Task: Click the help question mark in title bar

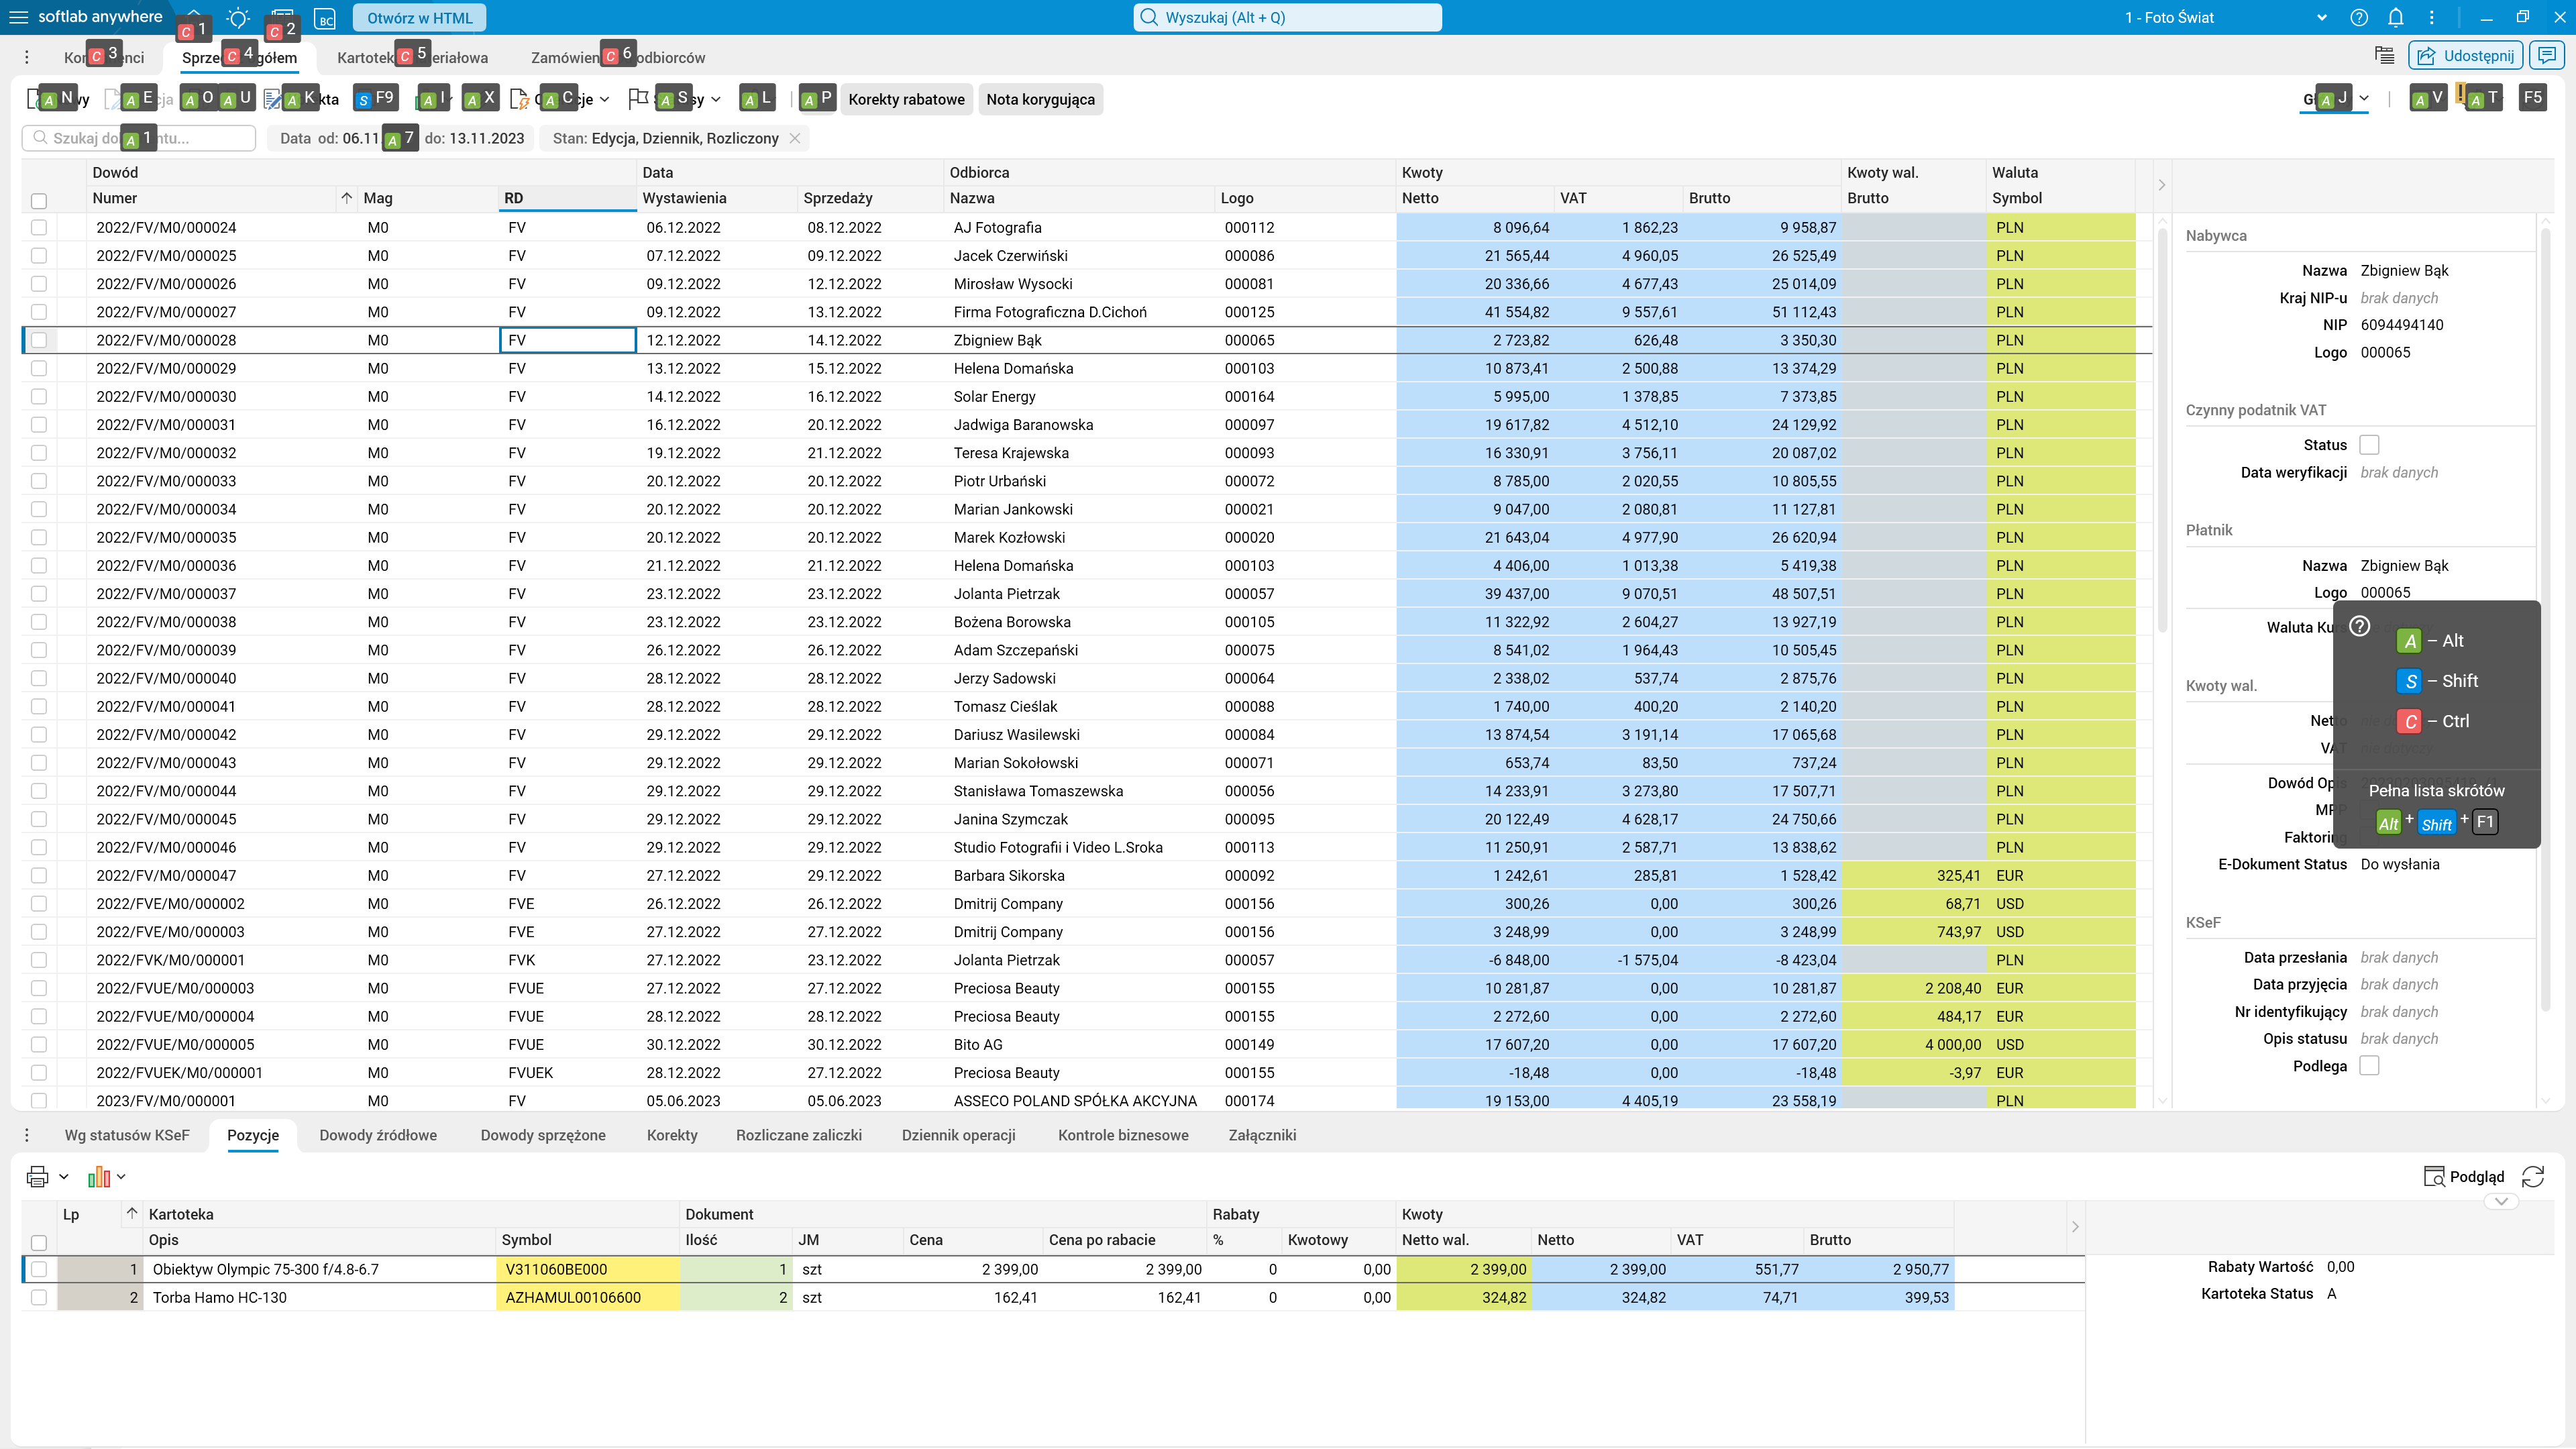Action: coord(2359,17)
